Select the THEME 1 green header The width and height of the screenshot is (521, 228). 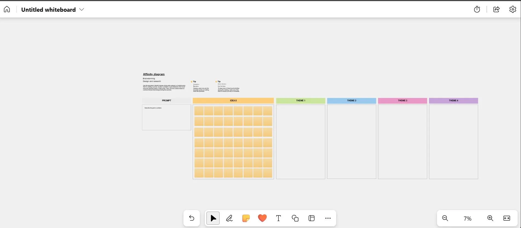pos(301,100)
